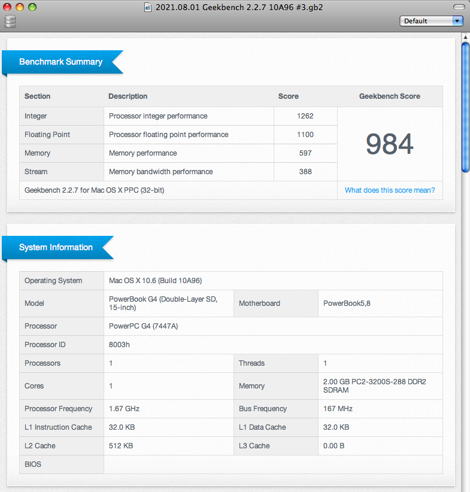The height and width of the screenshot is (492, 470).
Task: Click the scrollbar up arrow
Action: [x=465, y=37]
